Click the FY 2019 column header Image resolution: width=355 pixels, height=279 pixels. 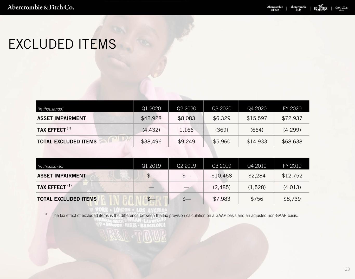292,166
